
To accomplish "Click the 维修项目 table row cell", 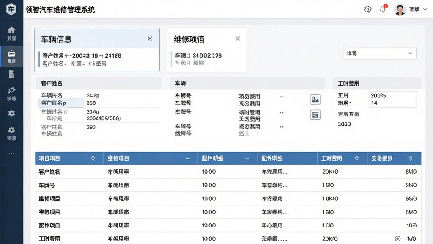I will (x=49, y=199).
